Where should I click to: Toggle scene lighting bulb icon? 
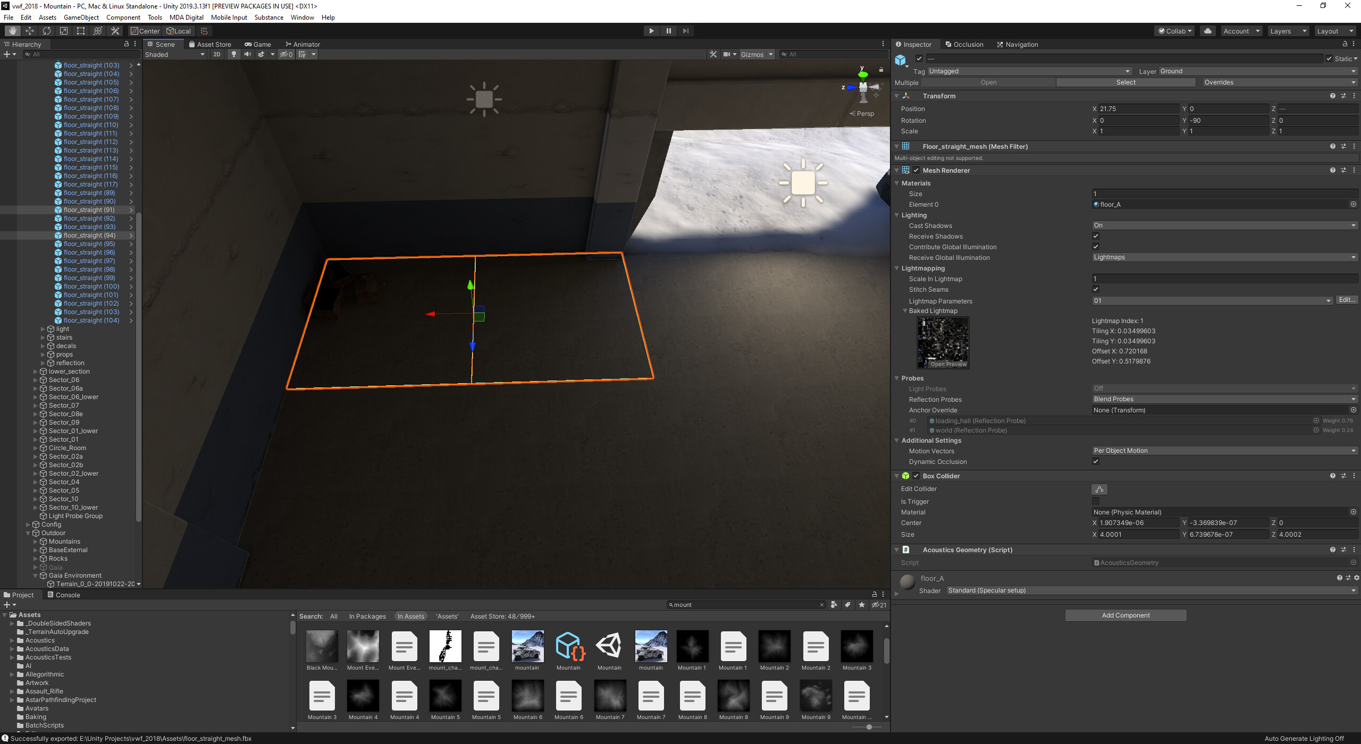pyautogui.click(x=233, y=54)
